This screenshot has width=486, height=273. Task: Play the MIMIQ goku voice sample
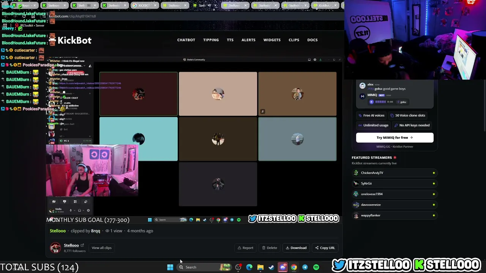coord(371,102)
